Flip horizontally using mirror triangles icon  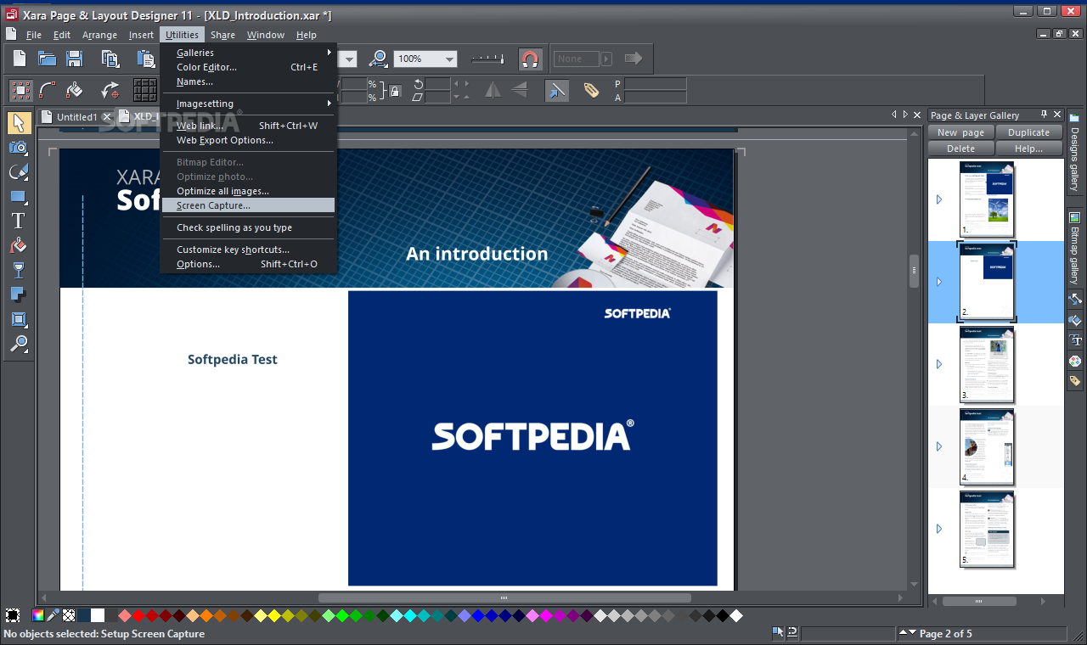point(492,90)
